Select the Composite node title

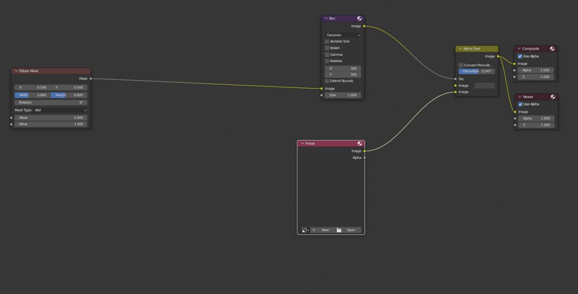point(531,49)
